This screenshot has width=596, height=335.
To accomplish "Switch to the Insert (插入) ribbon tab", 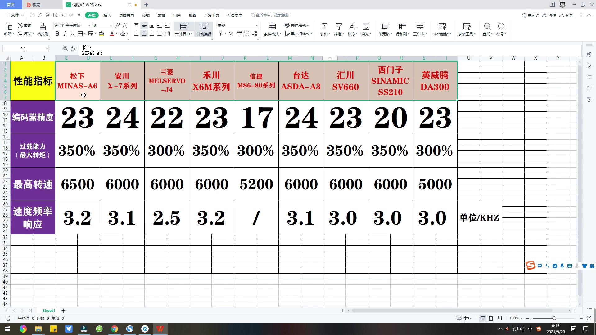I will (107, 15).
